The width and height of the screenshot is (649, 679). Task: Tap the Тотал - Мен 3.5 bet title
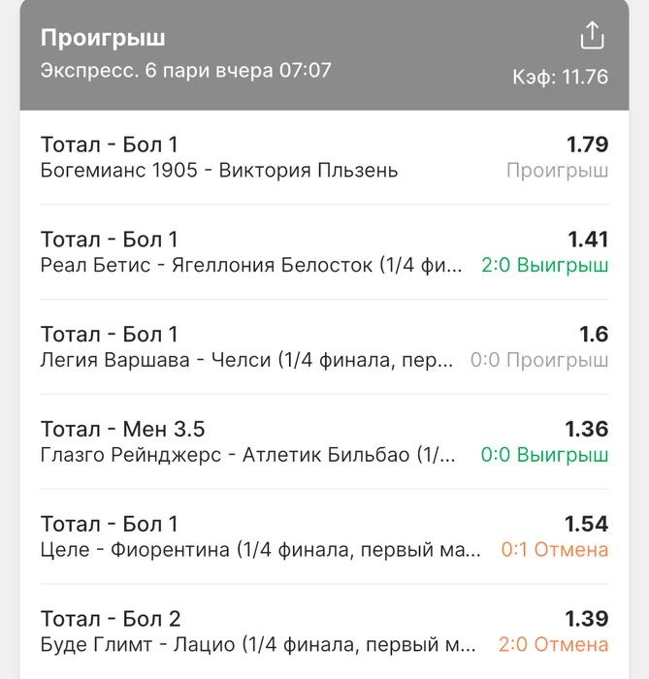pyautogui.click(x=122, y=429)
